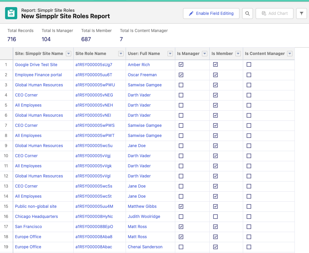309x253 pixels.
Task: Open the User: Full Name column dropdown
Action: coord(170,54)
